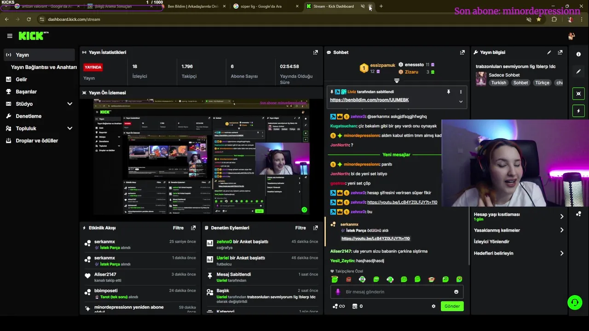Click the Turkish tag chip
Viewport: 589px width, 331px height.
[498, 83]
